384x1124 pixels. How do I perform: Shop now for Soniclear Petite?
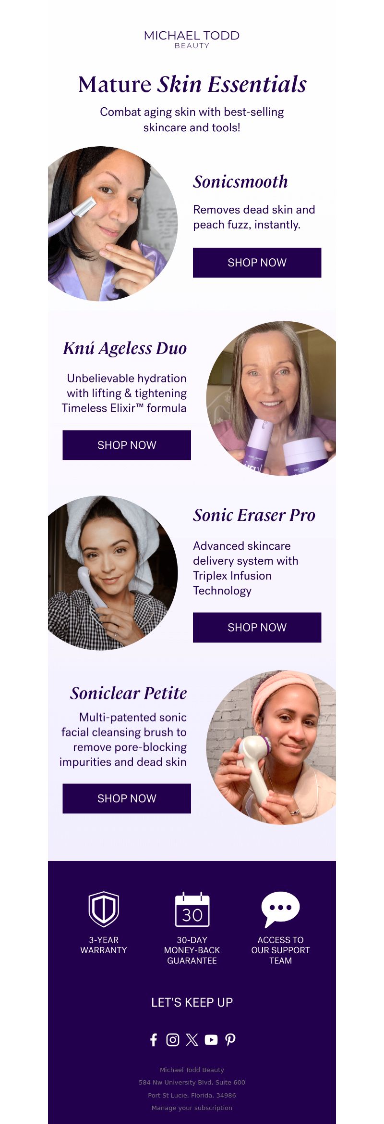click(x=127, y=798)
